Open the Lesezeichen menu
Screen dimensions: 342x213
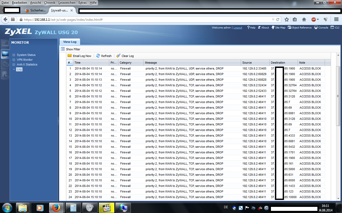(x=67, y=2)
